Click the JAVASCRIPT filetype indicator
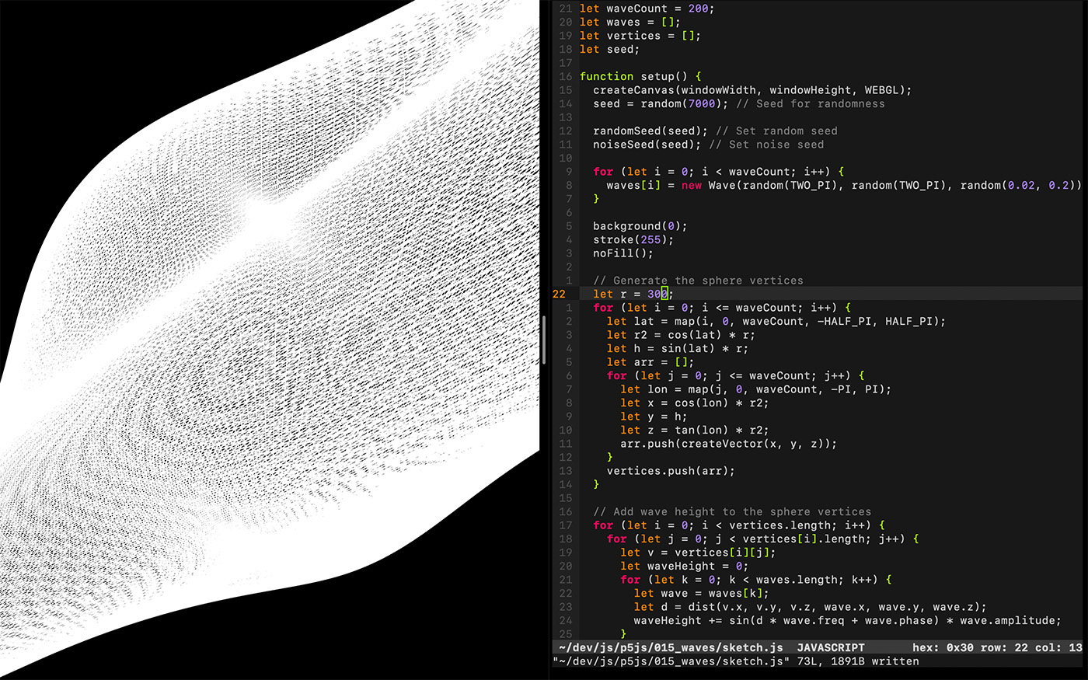This screenshot has width=1088, height=680. 831,647
